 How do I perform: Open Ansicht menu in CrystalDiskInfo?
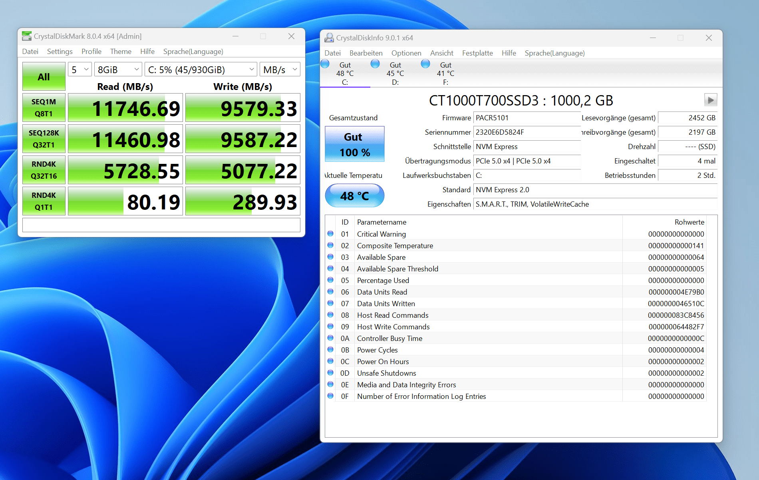coord(442,53)
